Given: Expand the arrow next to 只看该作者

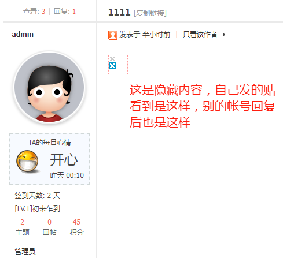Looking at the screenshot, I should (x=224, y=35).
